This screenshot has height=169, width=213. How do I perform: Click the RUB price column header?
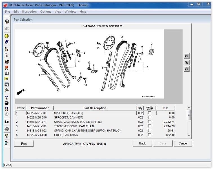pyautogui.click(x=165, y=108)
